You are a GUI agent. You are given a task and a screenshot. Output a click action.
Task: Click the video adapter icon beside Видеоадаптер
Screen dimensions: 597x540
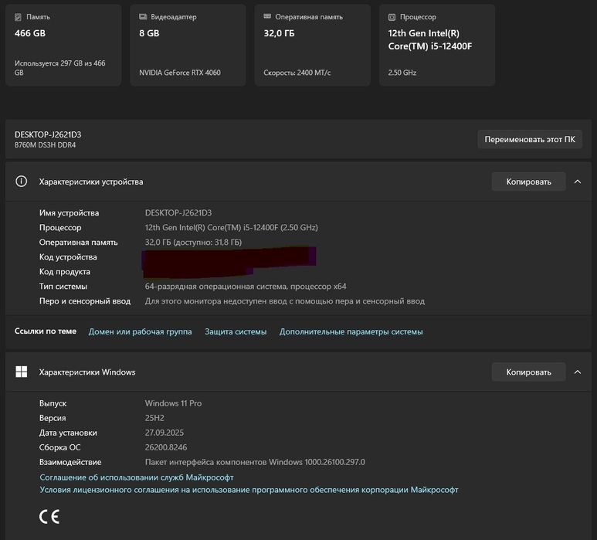(143, 17)
